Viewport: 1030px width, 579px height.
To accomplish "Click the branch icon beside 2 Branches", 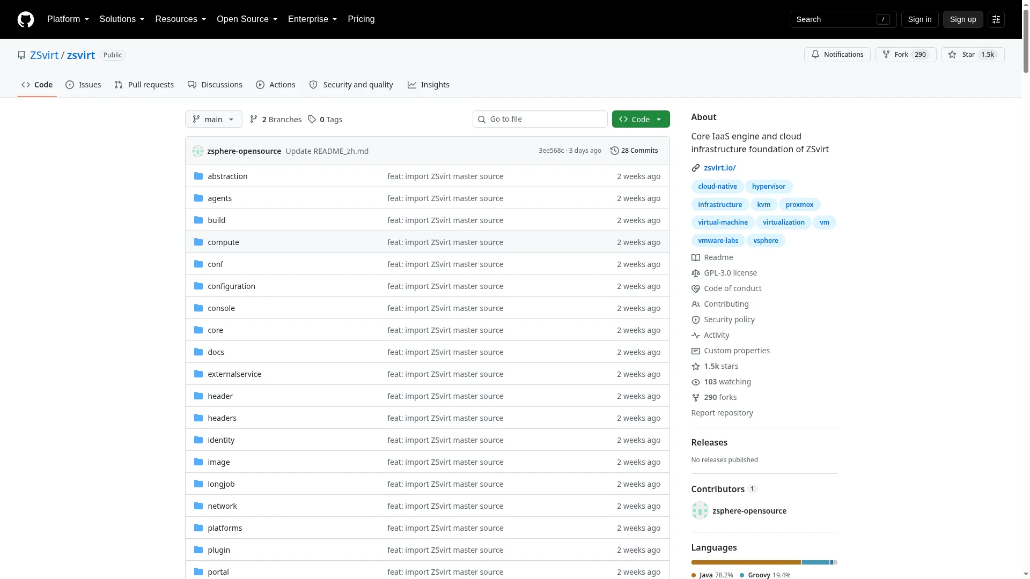I will [254, 120].
